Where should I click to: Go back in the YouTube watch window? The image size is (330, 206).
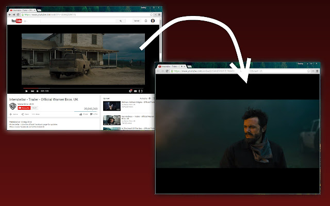pos(10,15)
